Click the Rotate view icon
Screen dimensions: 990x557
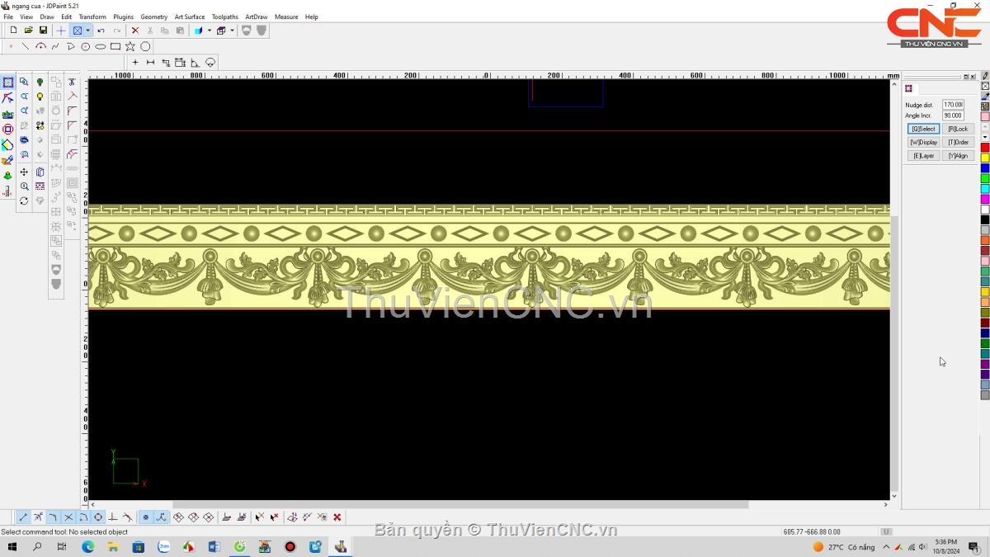click(24, 201)
